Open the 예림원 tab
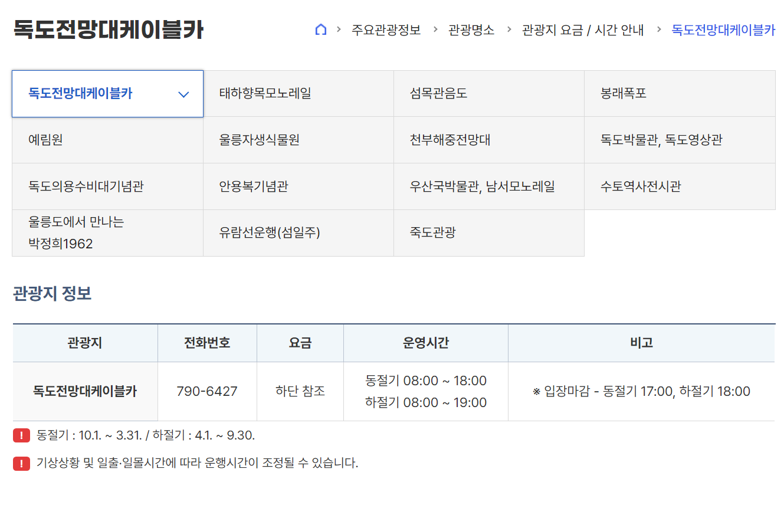 coord(107,140)
